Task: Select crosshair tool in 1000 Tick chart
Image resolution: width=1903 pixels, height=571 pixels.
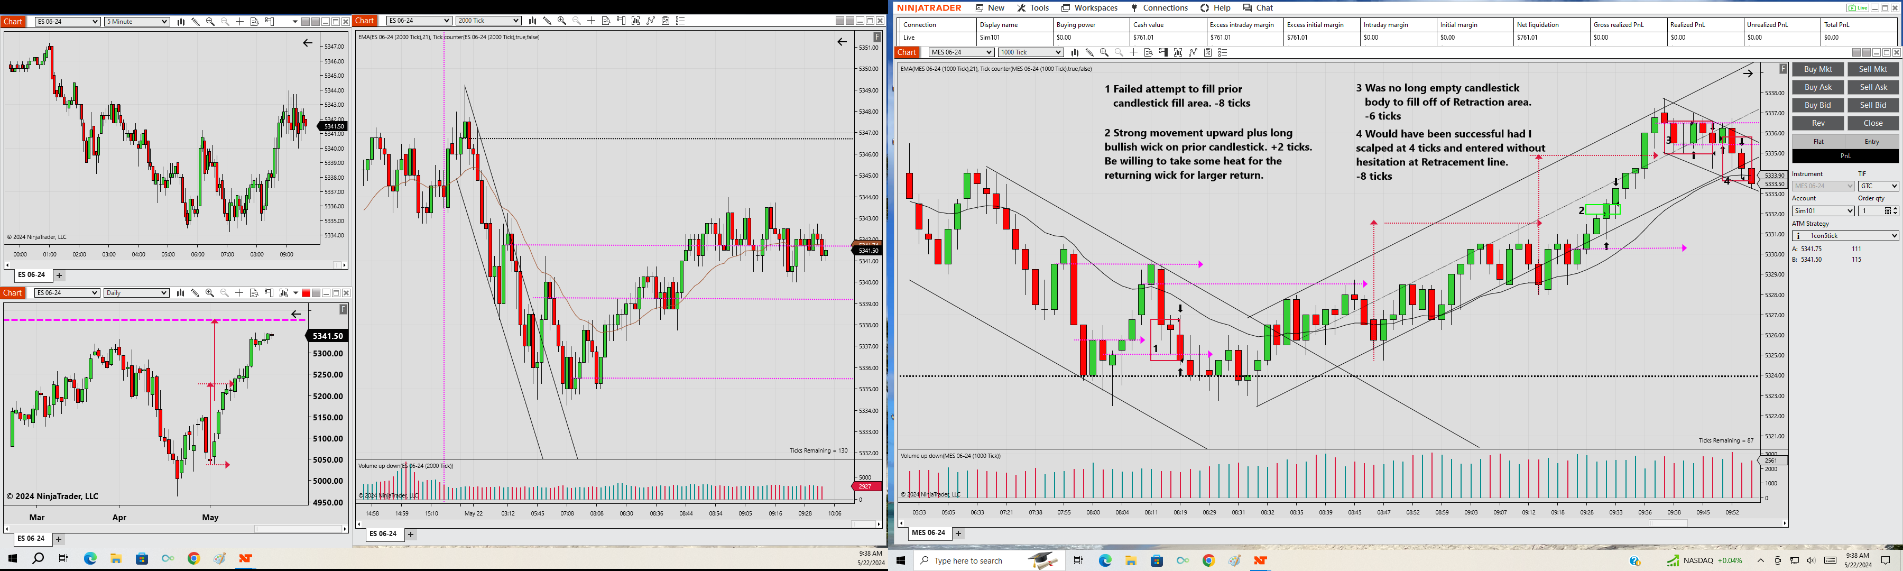Action: click(x=1134, y=52)
